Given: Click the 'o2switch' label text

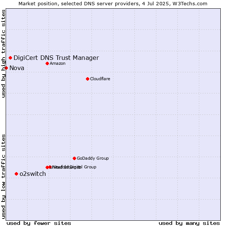Looking at the screenshot, I should [x=33, y=174].
